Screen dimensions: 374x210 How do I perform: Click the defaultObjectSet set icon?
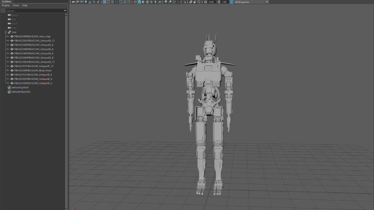9,92
